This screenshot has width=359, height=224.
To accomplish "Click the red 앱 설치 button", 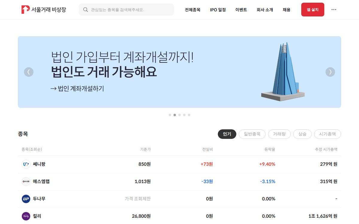I will click(x=313, y=10).
